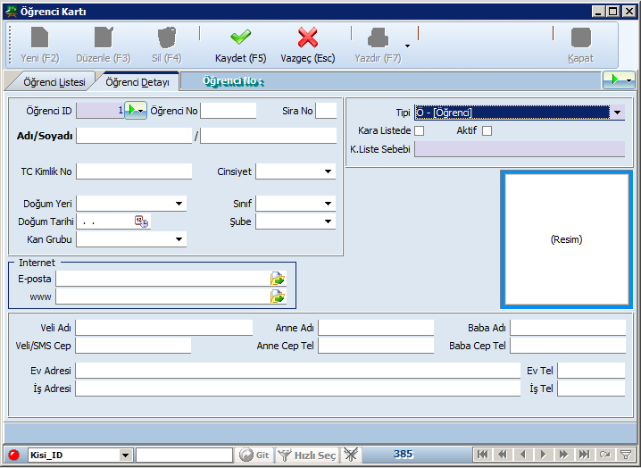Image resolution: width=641 pixels, height=468 pixels.
Task: Click the clear filter icon next to Hızlı Seç
Action: point(351,455)
